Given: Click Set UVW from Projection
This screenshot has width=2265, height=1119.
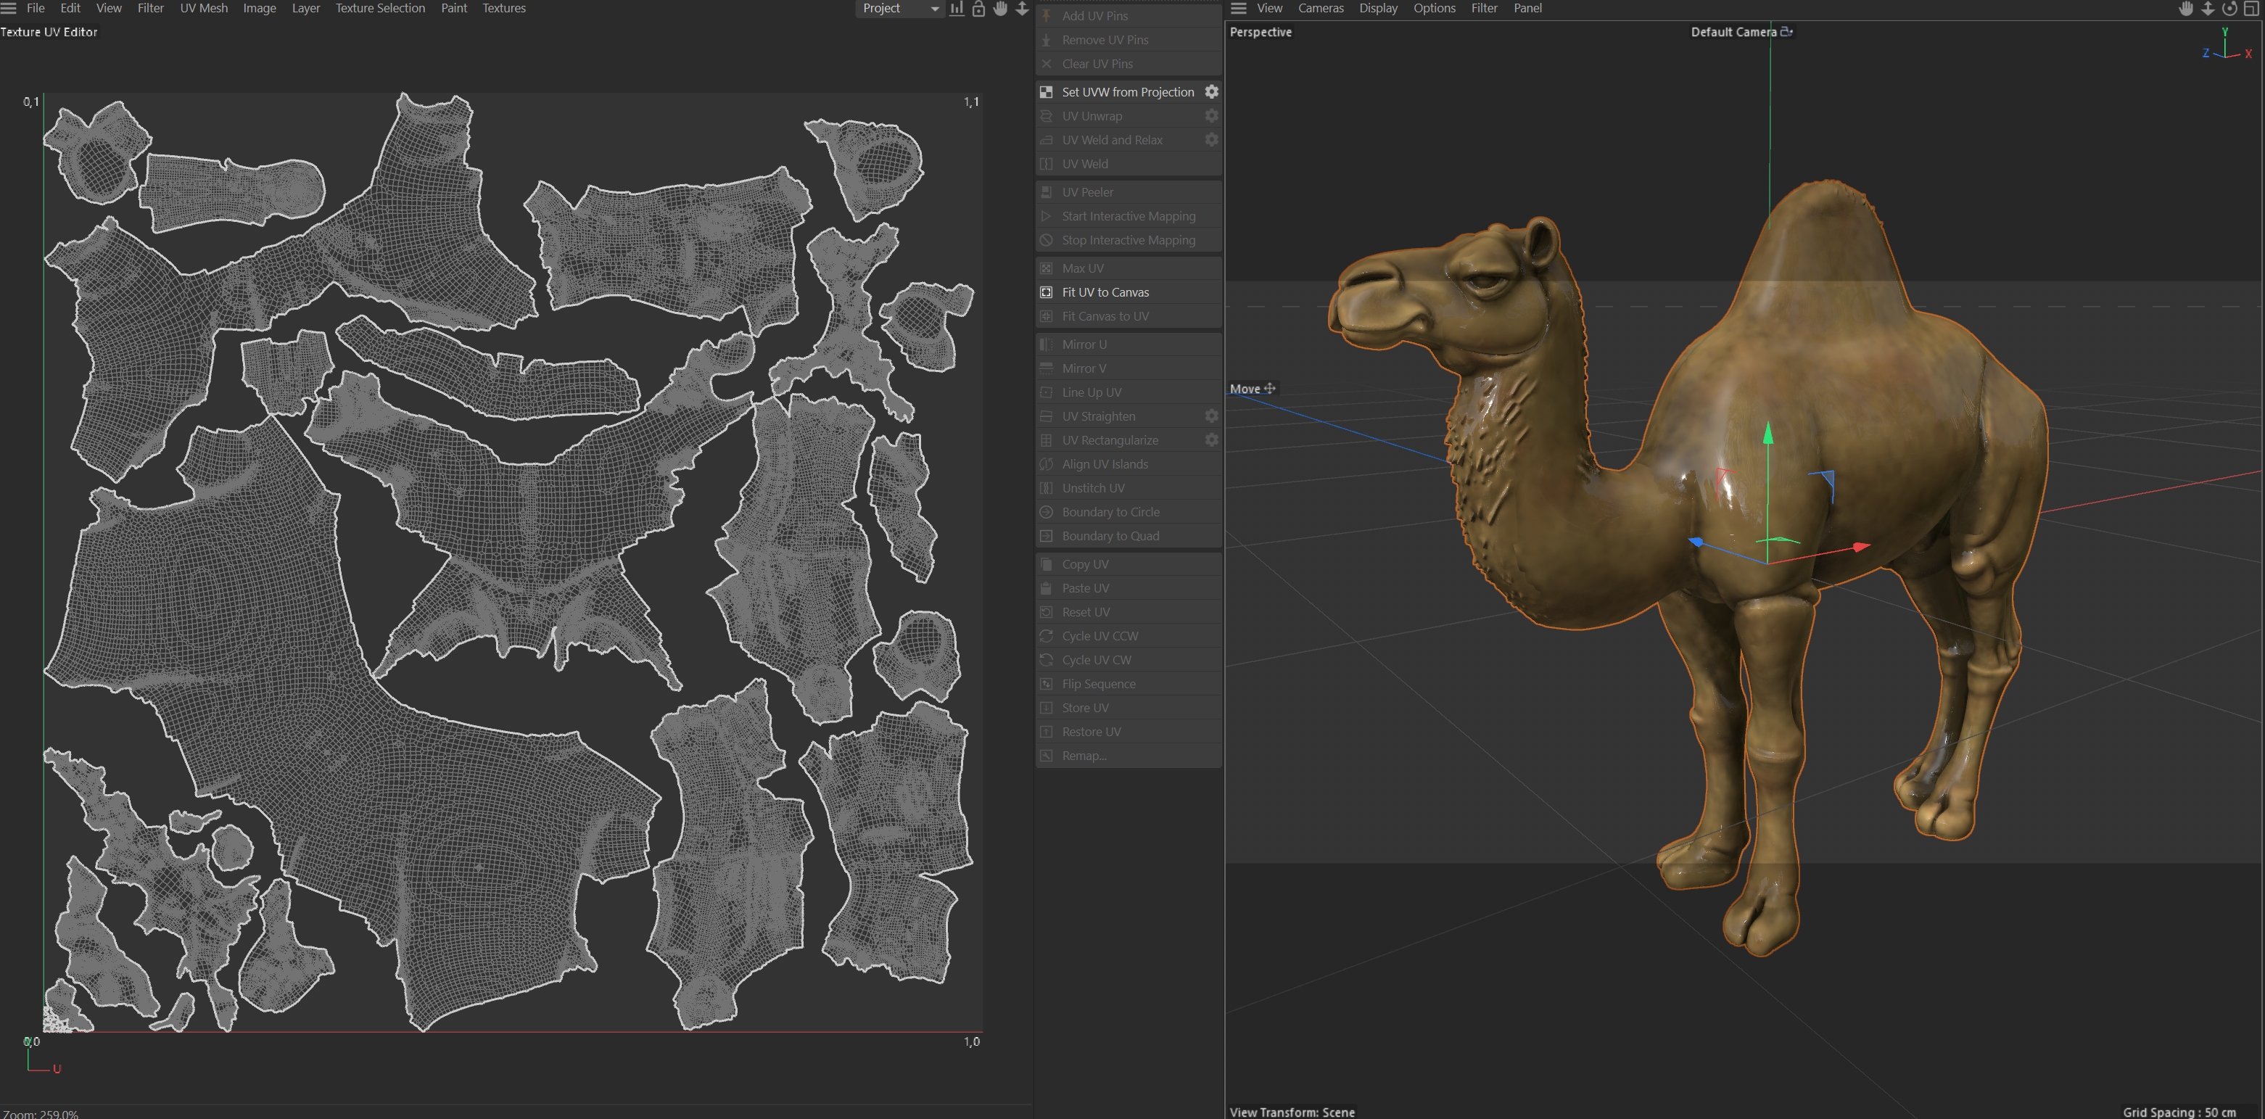Looking at the screenshot, I should click(1127, 91).
